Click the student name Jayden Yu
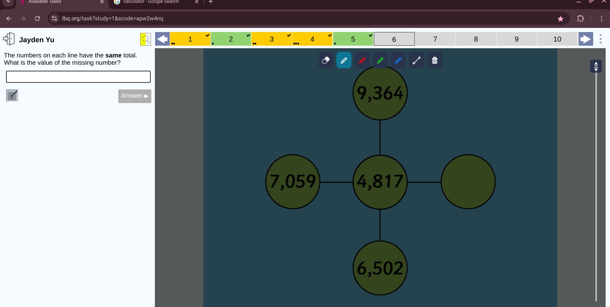Screen dimensions: 610x307 [x=37, y=40]
